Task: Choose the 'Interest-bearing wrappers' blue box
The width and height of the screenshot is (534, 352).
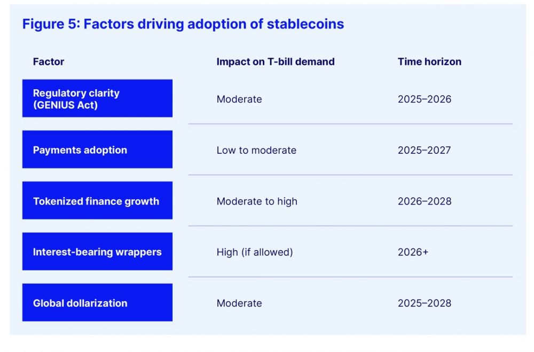Action: pyautogui.click(x=97, y=252)
